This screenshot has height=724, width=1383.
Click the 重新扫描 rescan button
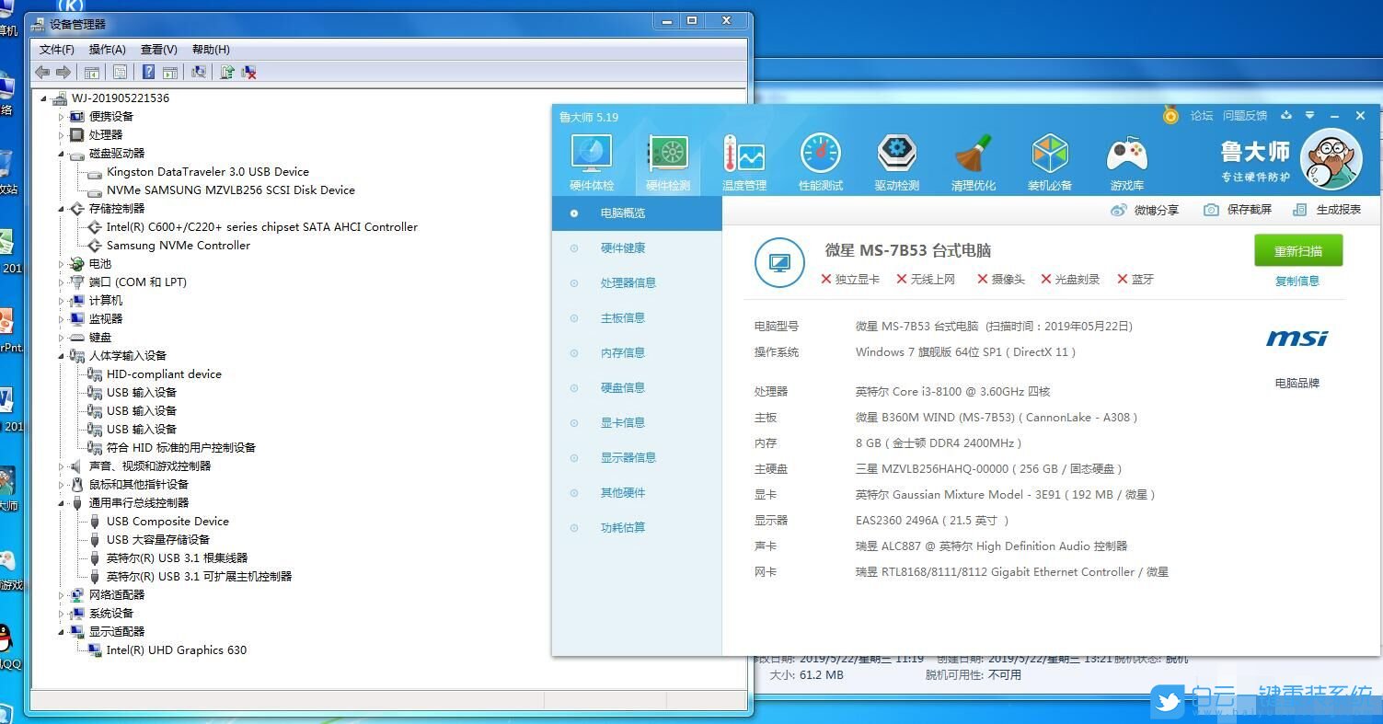1297,249
